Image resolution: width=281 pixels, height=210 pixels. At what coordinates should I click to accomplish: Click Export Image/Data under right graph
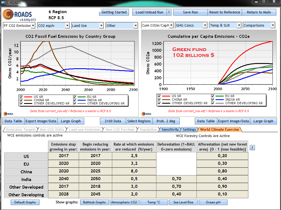coord(234,121)
